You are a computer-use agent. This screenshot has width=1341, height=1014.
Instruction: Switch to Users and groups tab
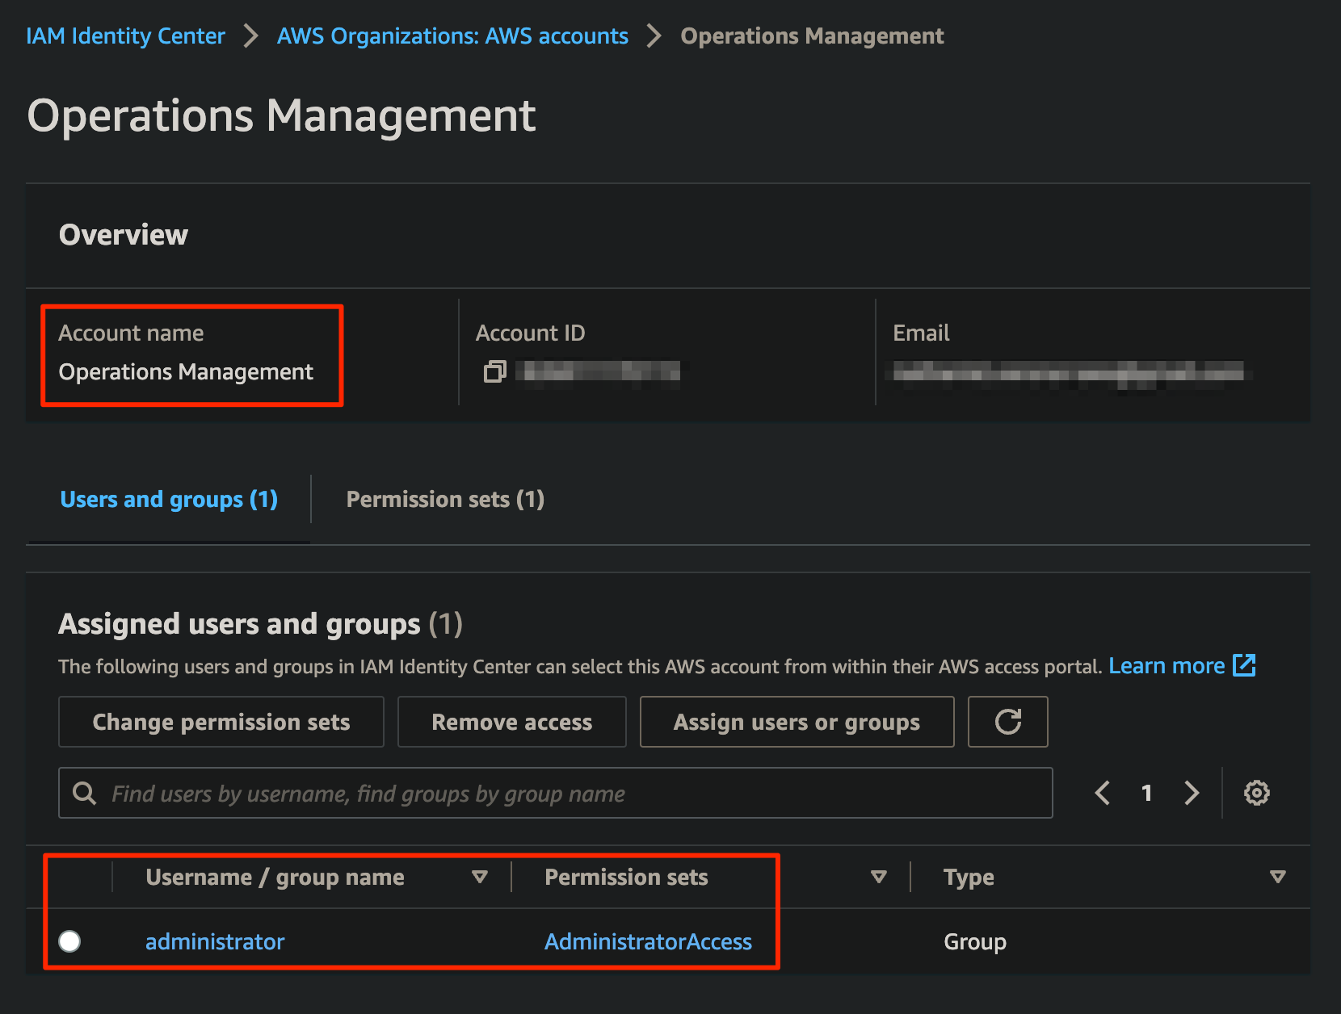click(x=169, y=500)
